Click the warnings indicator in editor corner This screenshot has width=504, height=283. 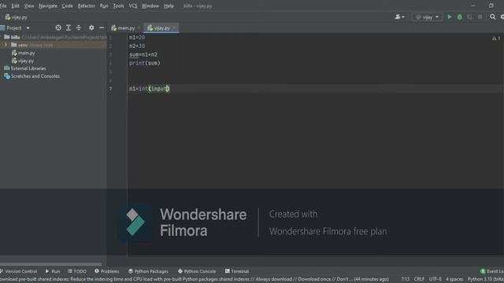coord(496,39)
